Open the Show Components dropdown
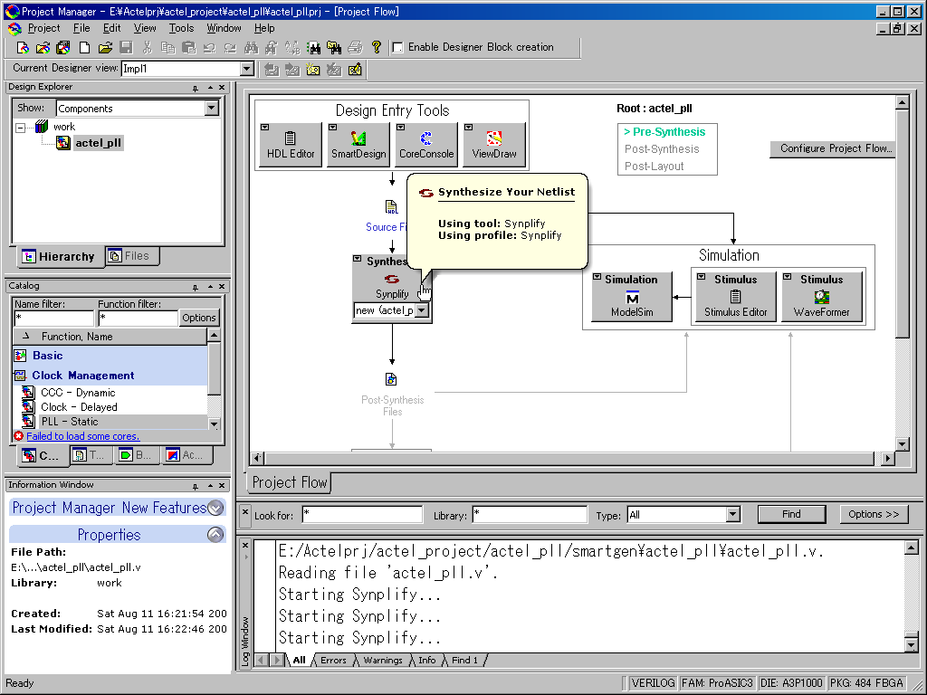 (212, 109)
